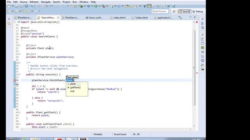Collapse the Javadoc comment fold on line 28
The width and height of the screenshot is (250, 140).
coord(19,63)
